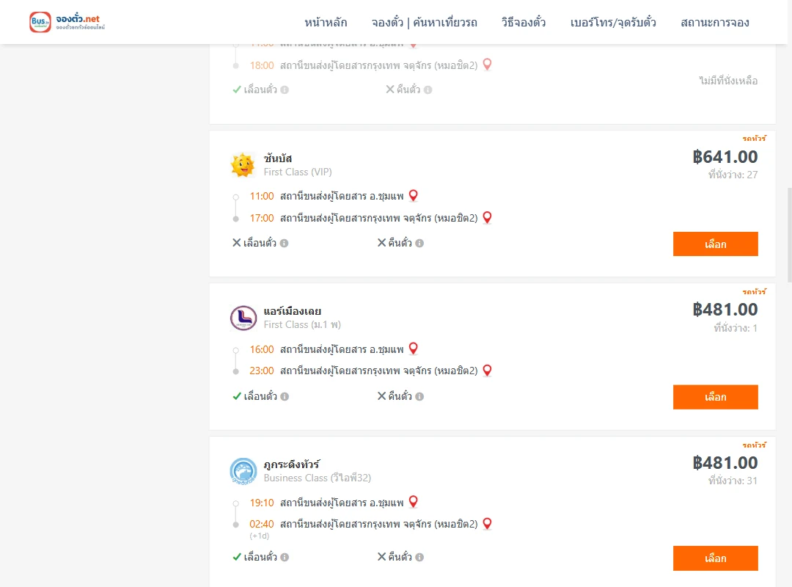Click the ภูกระดึงทัวร์ operator logo
Screen dimensions: 792x587
(x=243, y=471)
